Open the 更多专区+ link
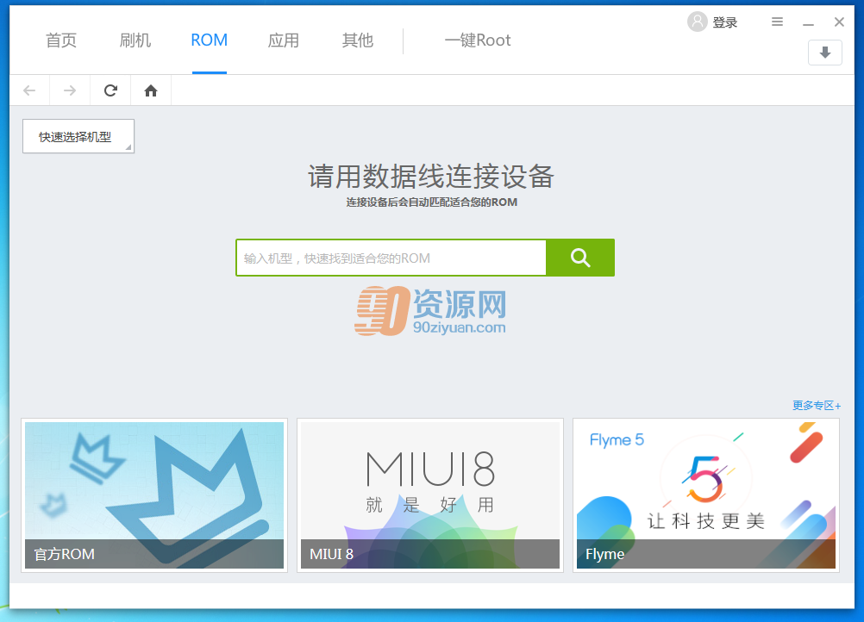This screenshot has height=622, width=864. [816, 406]
